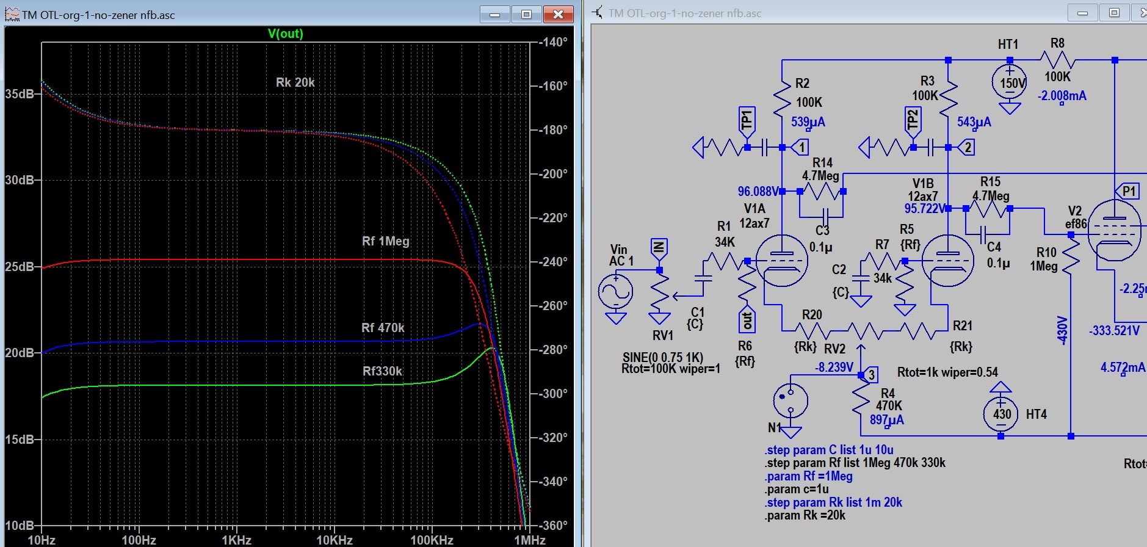Maximize the plot window

526,14
